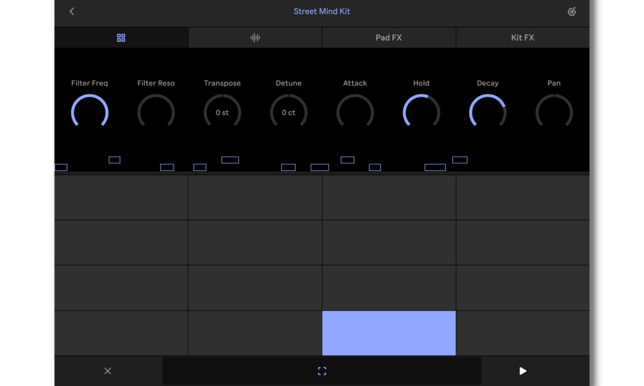This screenshot has width=644, height=386.
Task: Go back using the left chevron
Action: coord(72,11)
